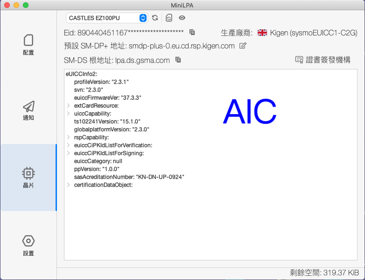
Task: Maximize the window with green button
Action: (26, 5)
